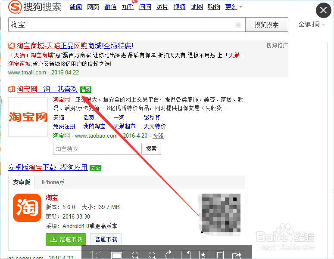The height and width of the screenshot is (259, 334).
Task: Select the 网页 web tab
Action: click(93, 7)
